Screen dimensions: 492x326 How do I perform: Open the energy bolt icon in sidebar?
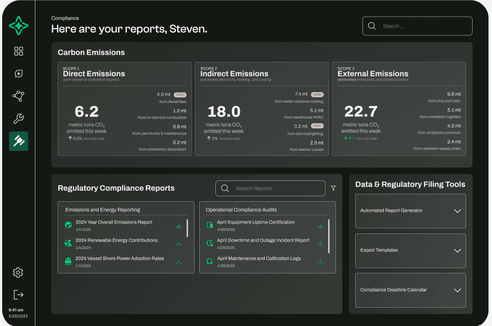19,73
